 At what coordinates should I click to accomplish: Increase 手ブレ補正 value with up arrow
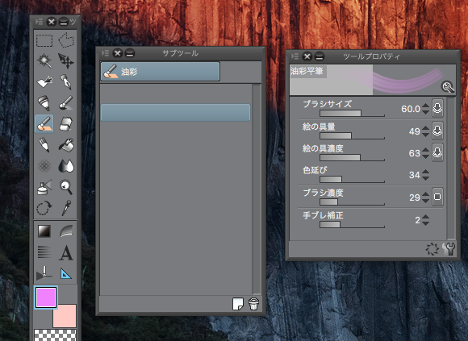pos(426,217)
